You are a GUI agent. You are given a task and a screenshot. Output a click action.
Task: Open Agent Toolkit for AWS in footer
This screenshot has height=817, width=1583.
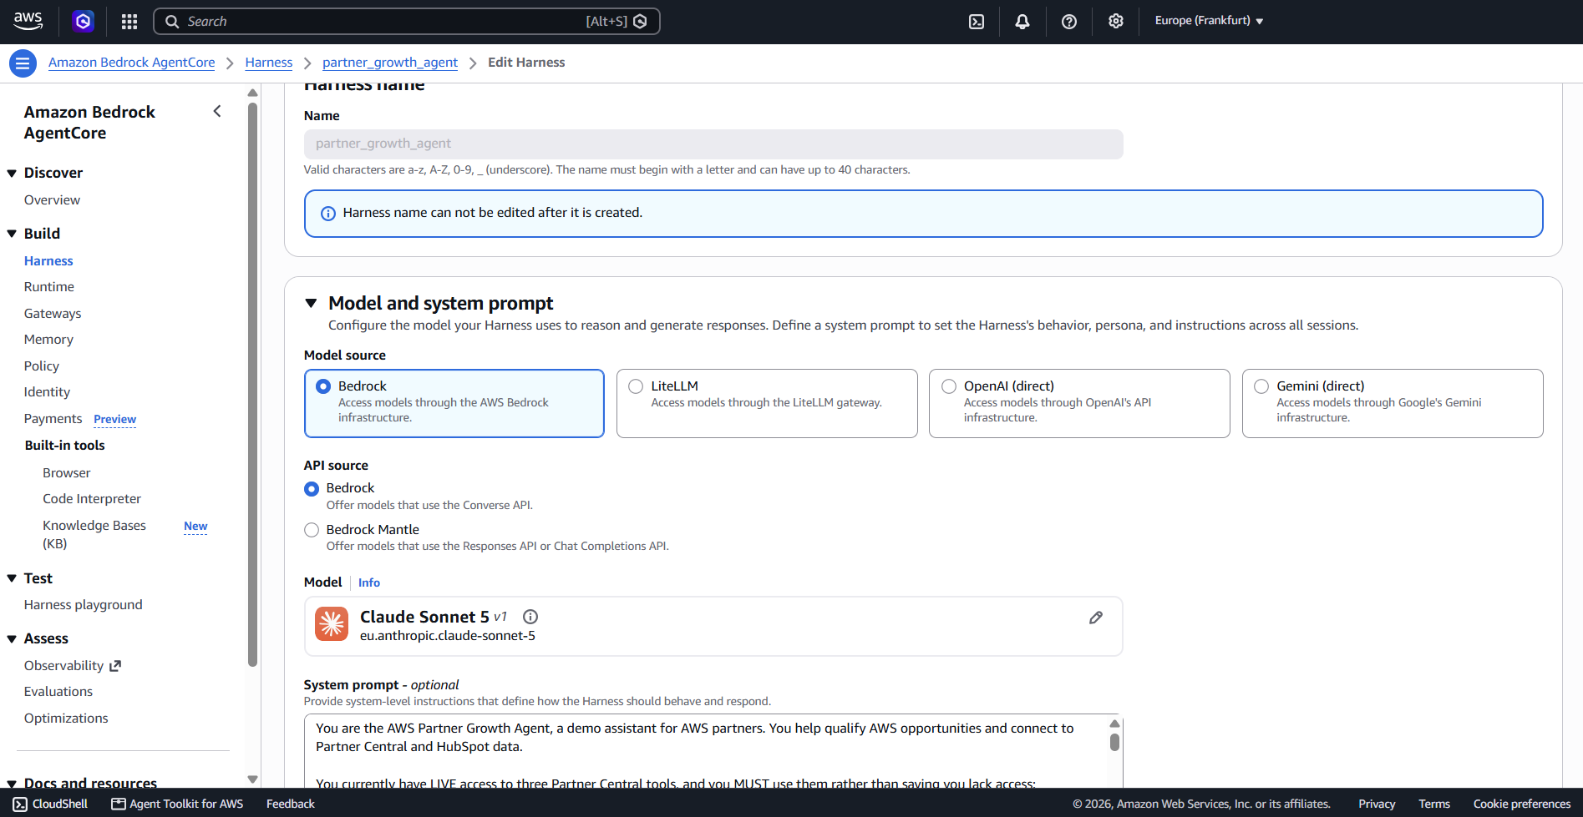tap(177, 804)
